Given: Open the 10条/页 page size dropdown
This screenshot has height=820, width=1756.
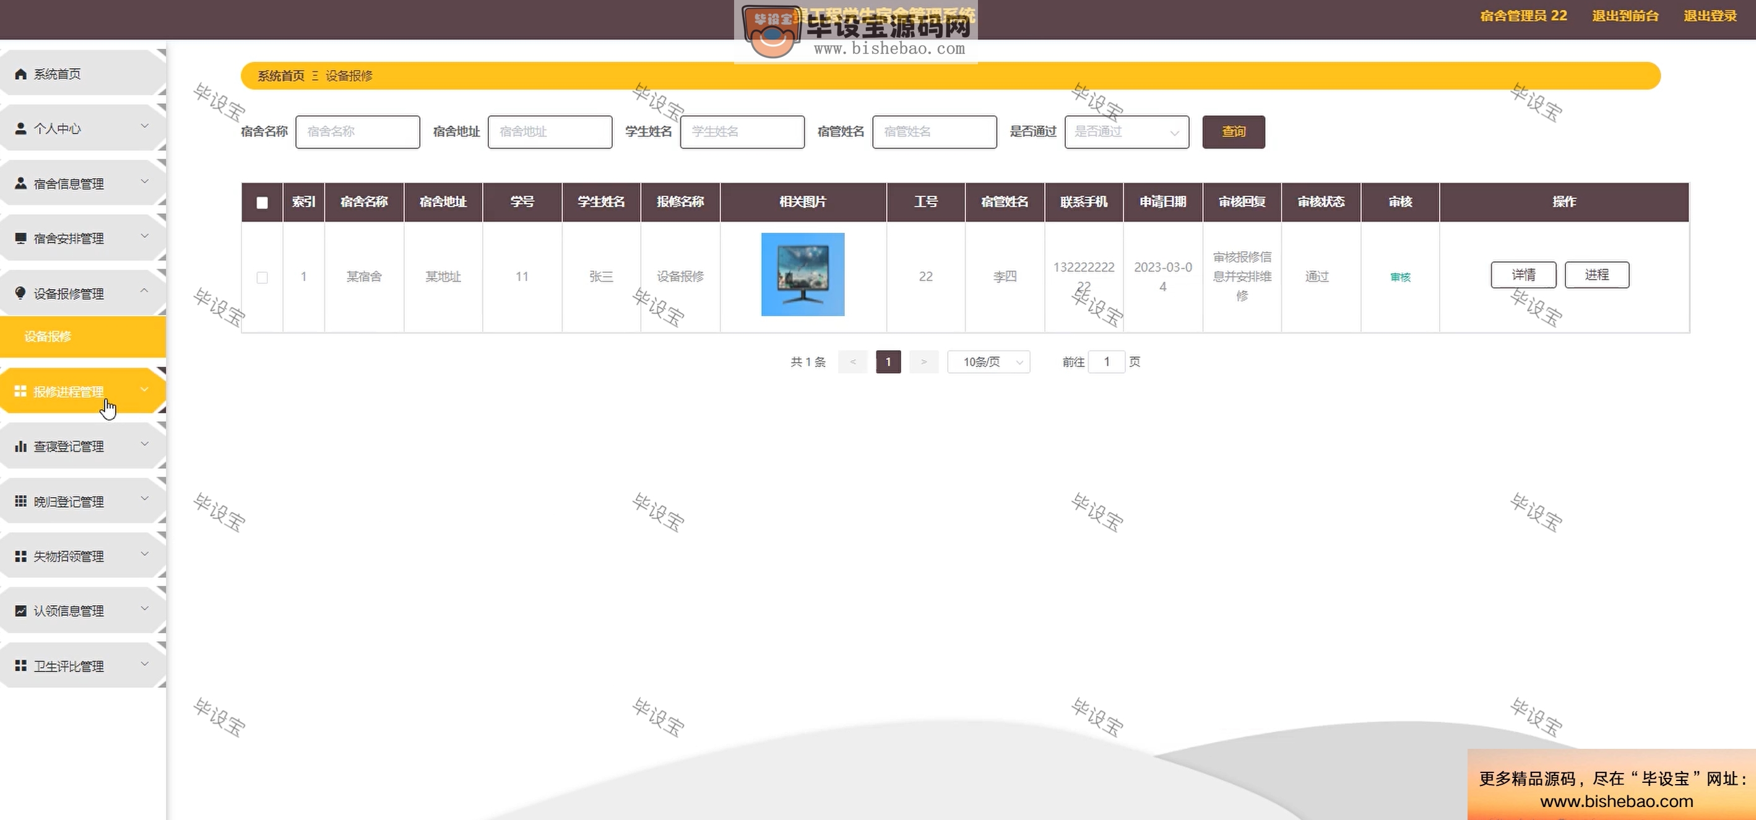Looking at the screenshot, I should coord(988,362).
